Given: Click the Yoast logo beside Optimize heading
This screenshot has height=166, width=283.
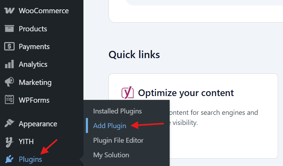Looking at the screenshot, I should [x=128, y=93].
